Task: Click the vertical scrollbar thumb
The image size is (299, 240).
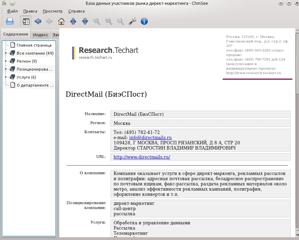Action: click(x=297, y=63)
